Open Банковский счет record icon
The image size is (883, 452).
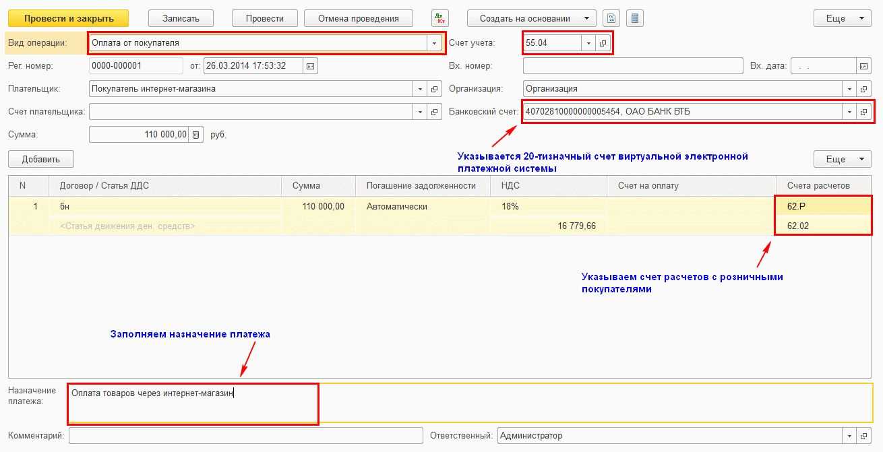tap(864, 112)
